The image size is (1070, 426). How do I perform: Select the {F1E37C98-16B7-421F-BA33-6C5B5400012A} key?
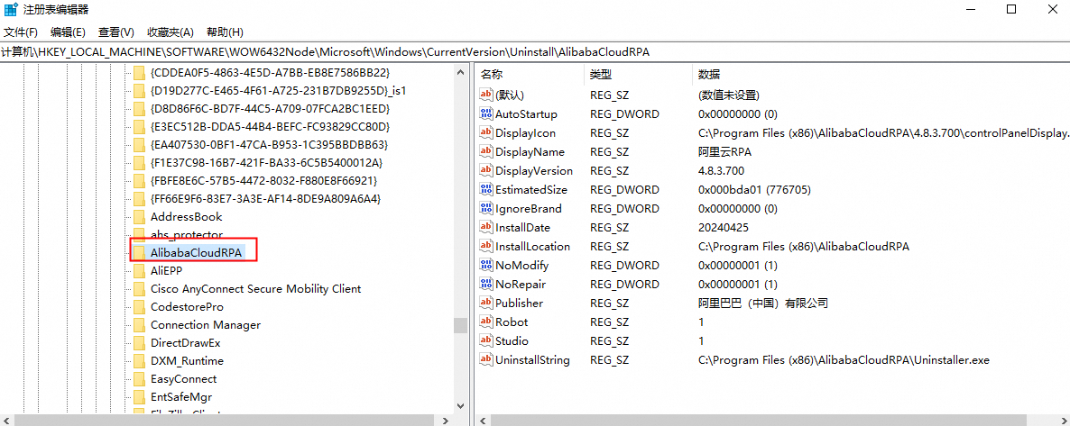tap(266, 162)
